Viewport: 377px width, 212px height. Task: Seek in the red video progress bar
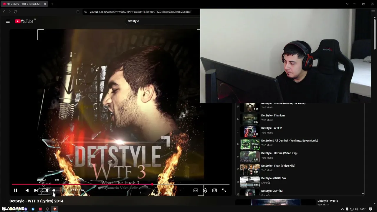click(120, 184)
